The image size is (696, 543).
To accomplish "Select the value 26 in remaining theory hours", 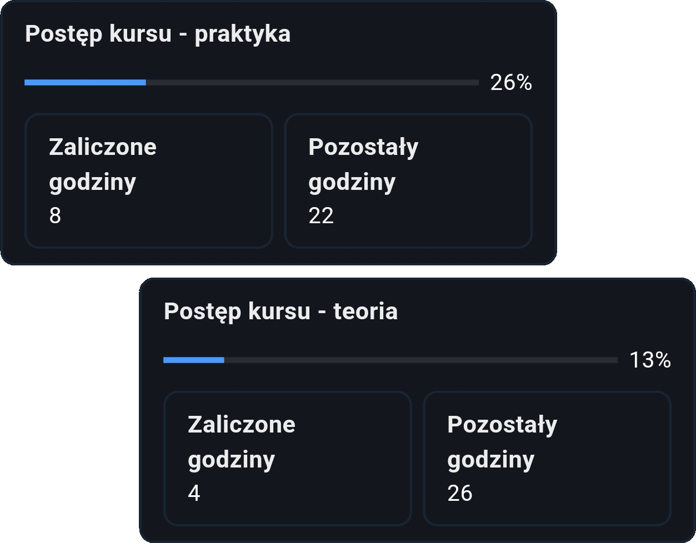I will (460, 494).
